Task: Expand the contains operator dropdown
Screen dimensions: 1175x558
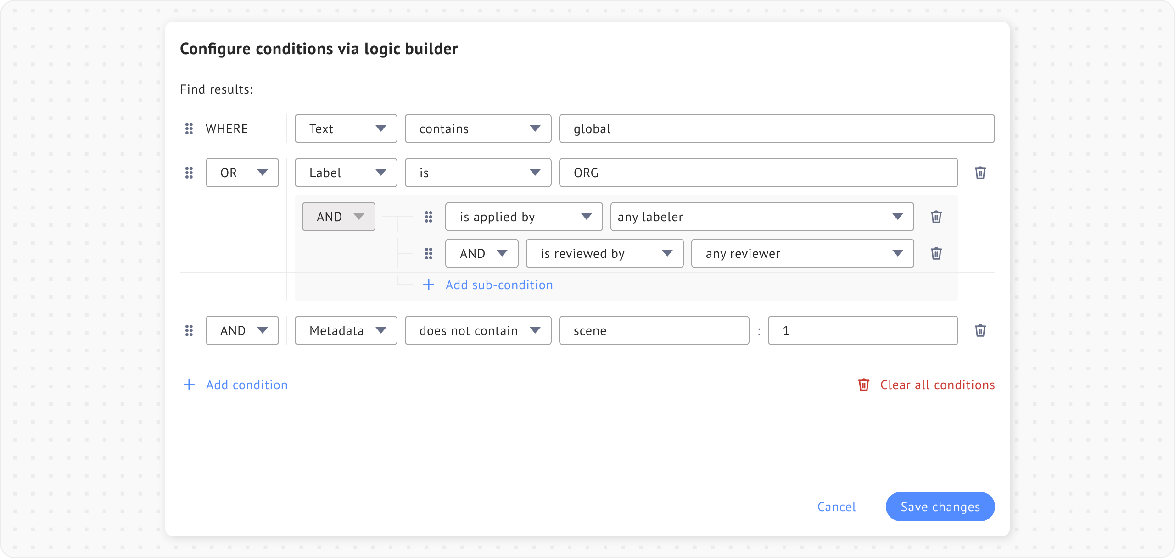Action: [x=478, y=128]
